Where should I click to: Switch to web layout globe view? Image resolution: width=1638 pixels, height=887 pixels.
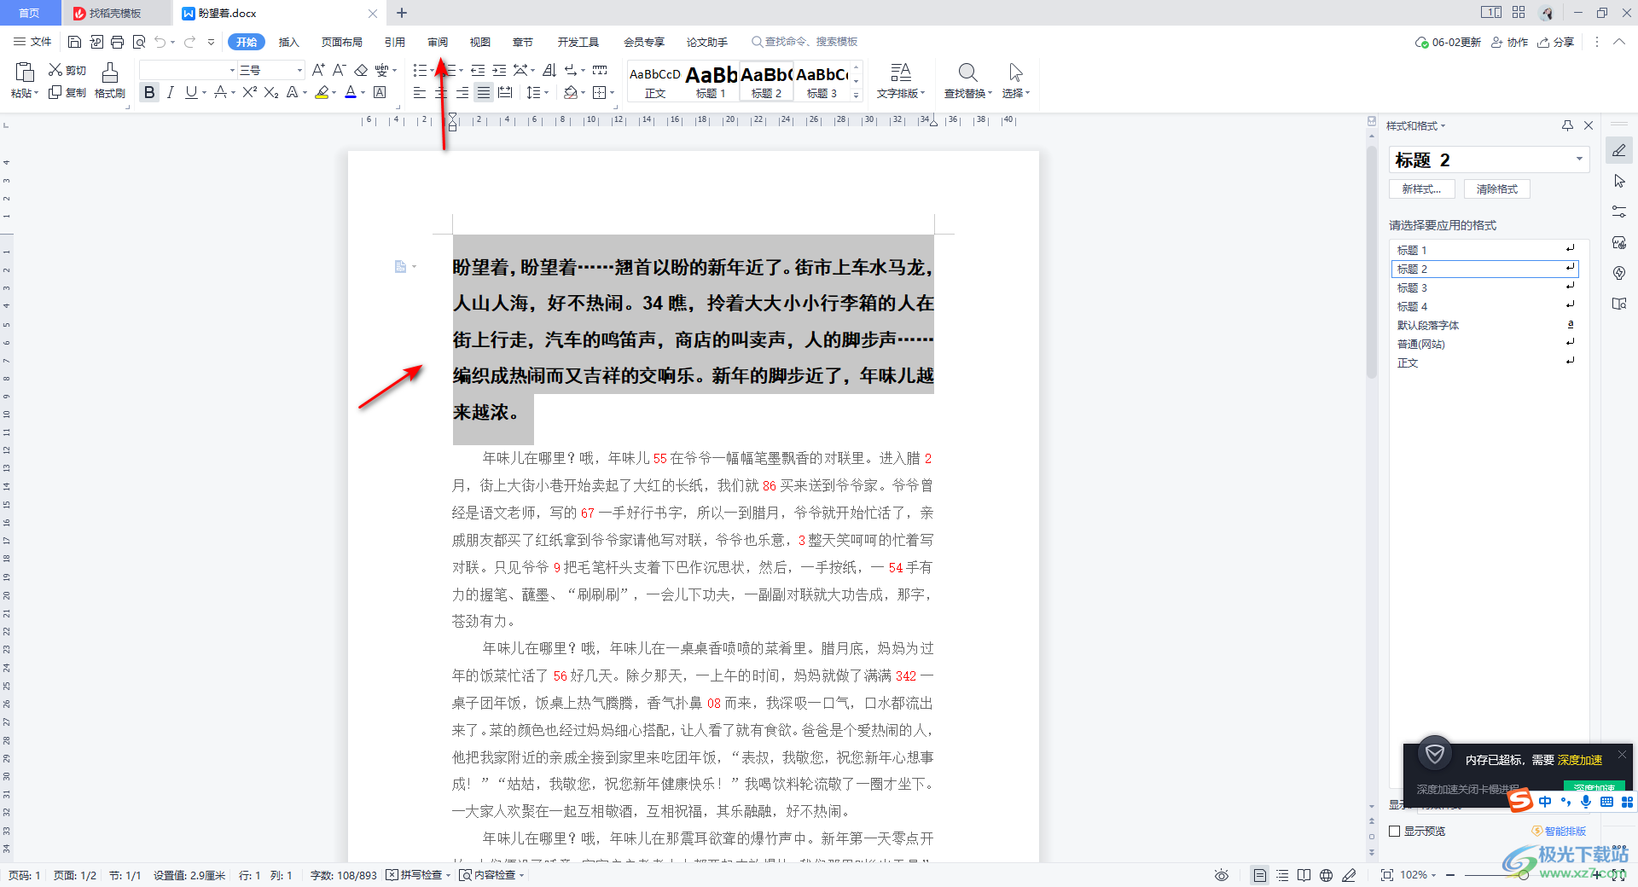click(x=1326, y=875)
